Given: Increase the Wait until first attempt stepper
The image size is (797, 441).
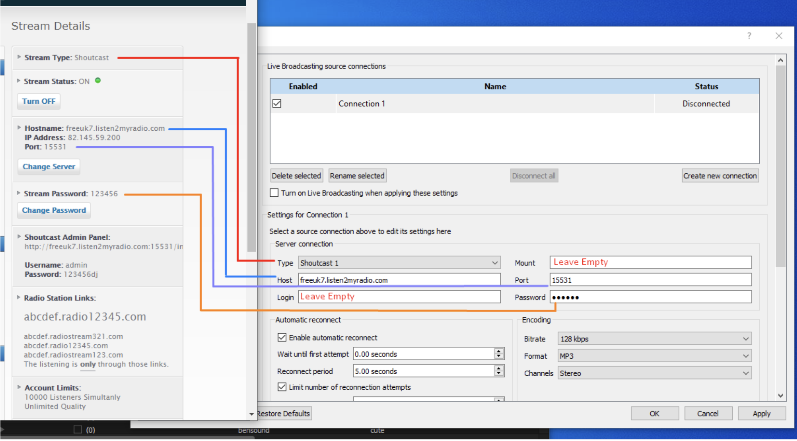Looking at the screenshot, I should (x=499, y=351).
